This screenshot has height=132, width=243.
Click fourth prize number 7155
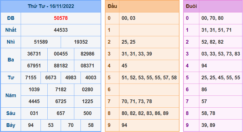(x=31, y=78)
